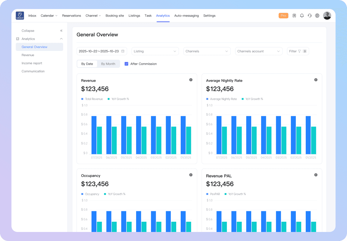Click the date range input field
The height and width of the screenshot is (241, 347).
pos(102,51)
